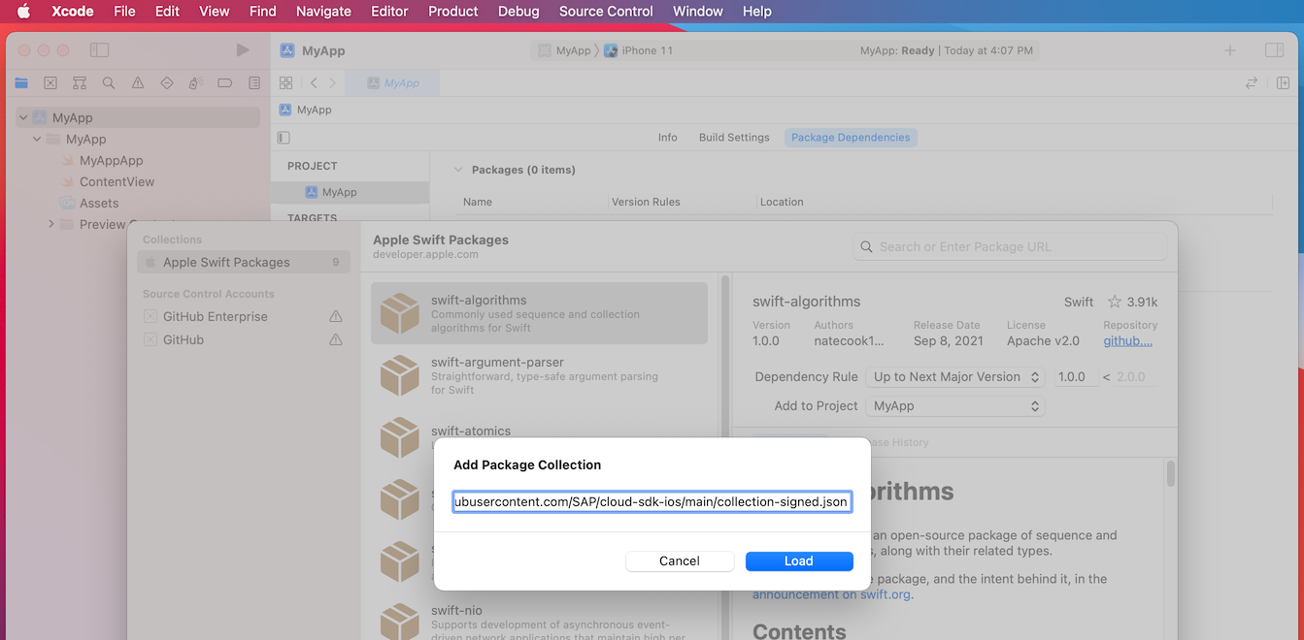The image size is (1304, 640).
Task: Show the Breakpoint navigator
Action: [x=225, y=83]
